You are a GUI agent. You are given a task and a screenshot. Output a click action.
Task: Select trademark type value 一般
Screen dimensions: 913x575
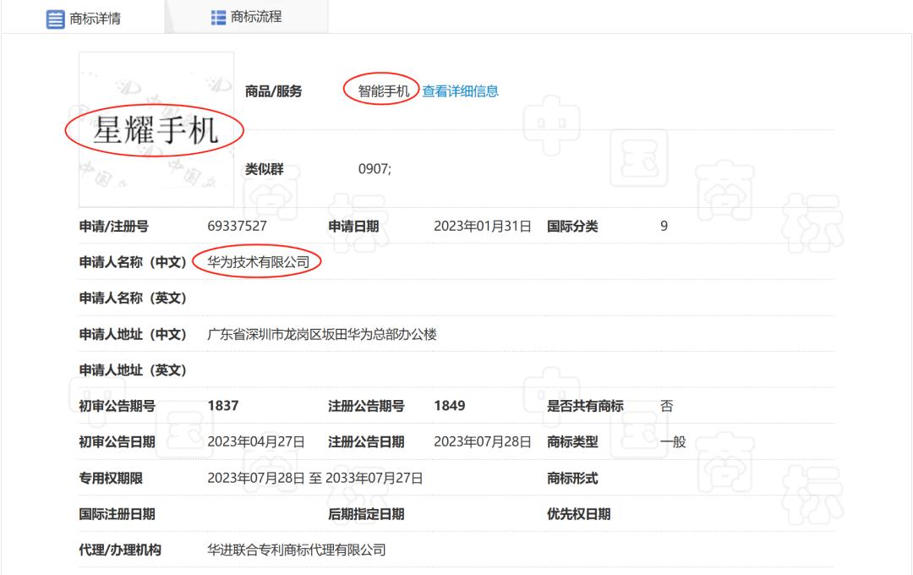click(673, 441)
